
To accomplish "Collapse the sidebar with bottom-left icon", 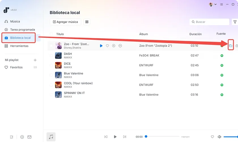I will click(x=12, y=137).
